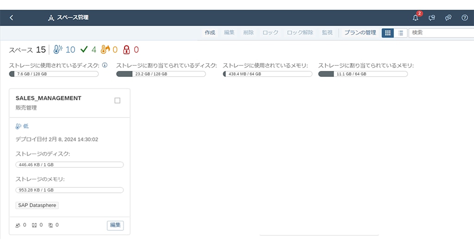Filter by hot spaces flame icon
Screen dimensions: 474x247
[106, 50]
